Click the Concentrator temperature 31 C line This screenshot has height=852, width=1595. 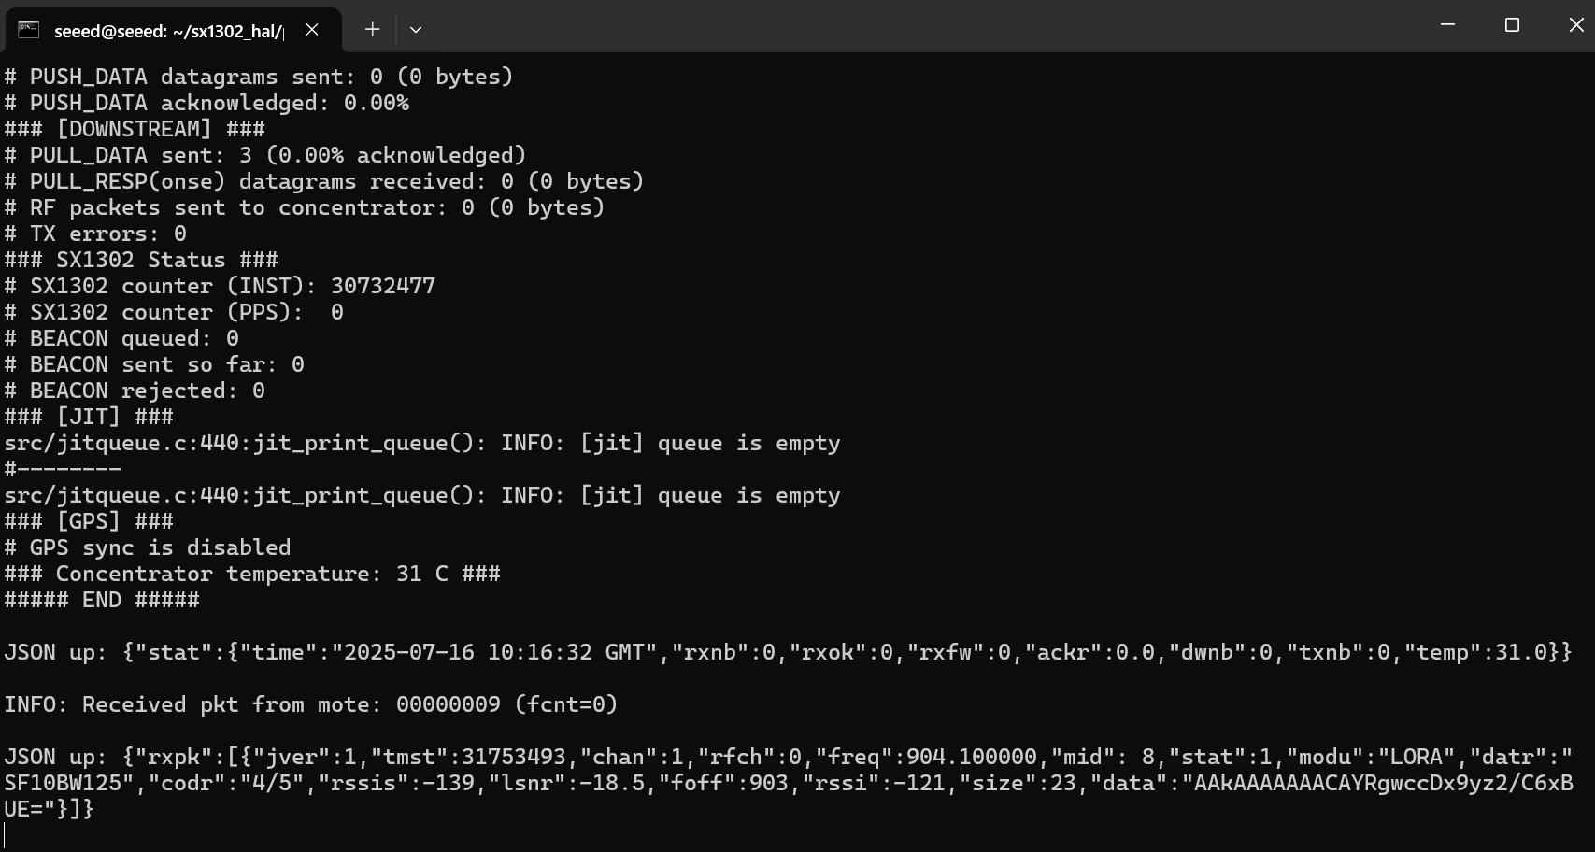[x=252, y=574]
